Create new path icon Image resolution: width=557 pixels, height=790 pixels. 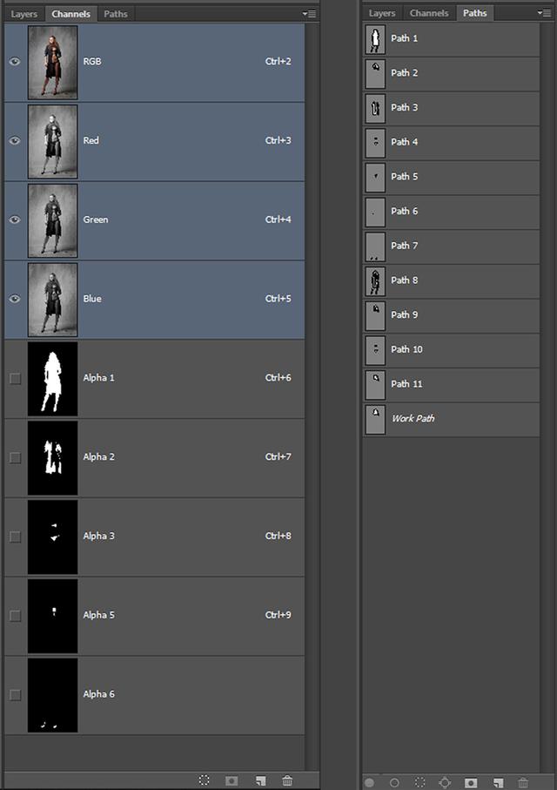[x=498, y=782]
